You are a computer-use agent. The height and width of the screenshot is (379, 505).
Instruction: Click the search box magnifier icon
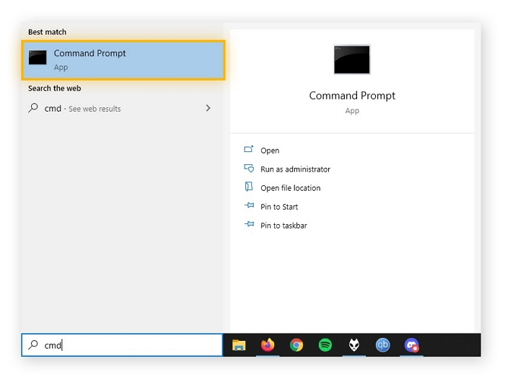tap(33, 345)
